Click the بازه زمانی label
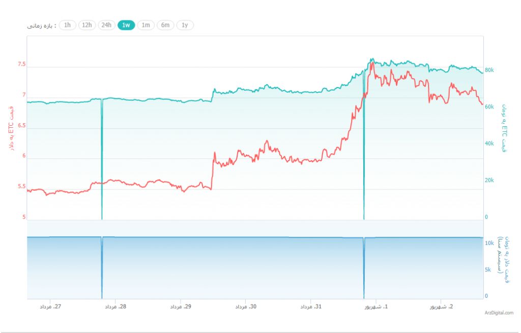The image size is (521, 333). coord(42,25)
